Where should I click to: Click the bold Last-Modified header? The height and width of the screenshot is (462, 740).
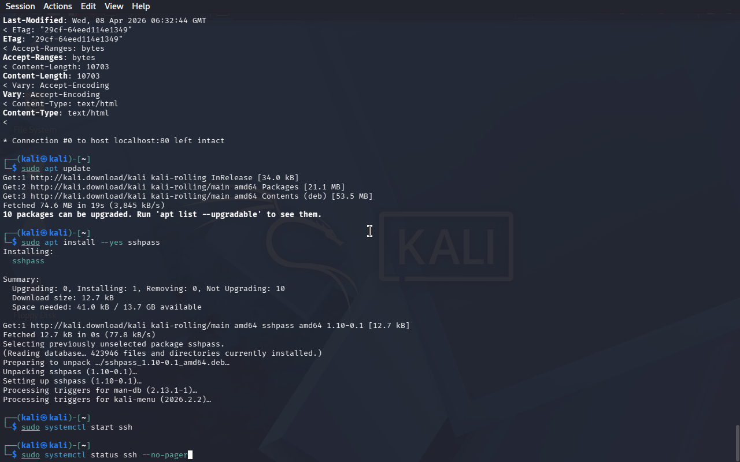point(33,20)
